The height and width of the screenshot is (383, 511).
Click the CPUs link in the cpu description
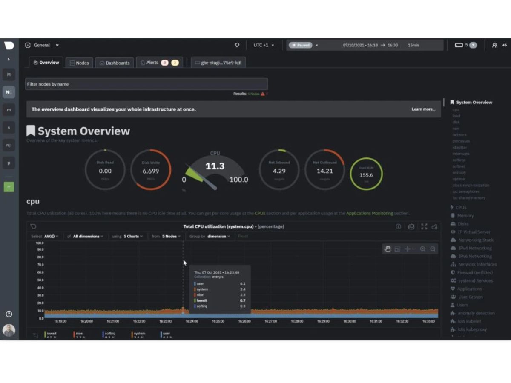click(x=260, y=213)
